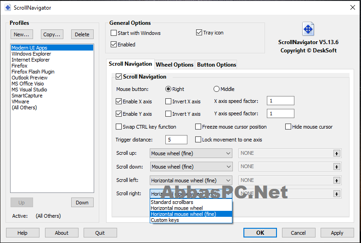This screenshot has width=361, height=243.
Task: Select the Firefox profile
Action: tap(52, 66)
